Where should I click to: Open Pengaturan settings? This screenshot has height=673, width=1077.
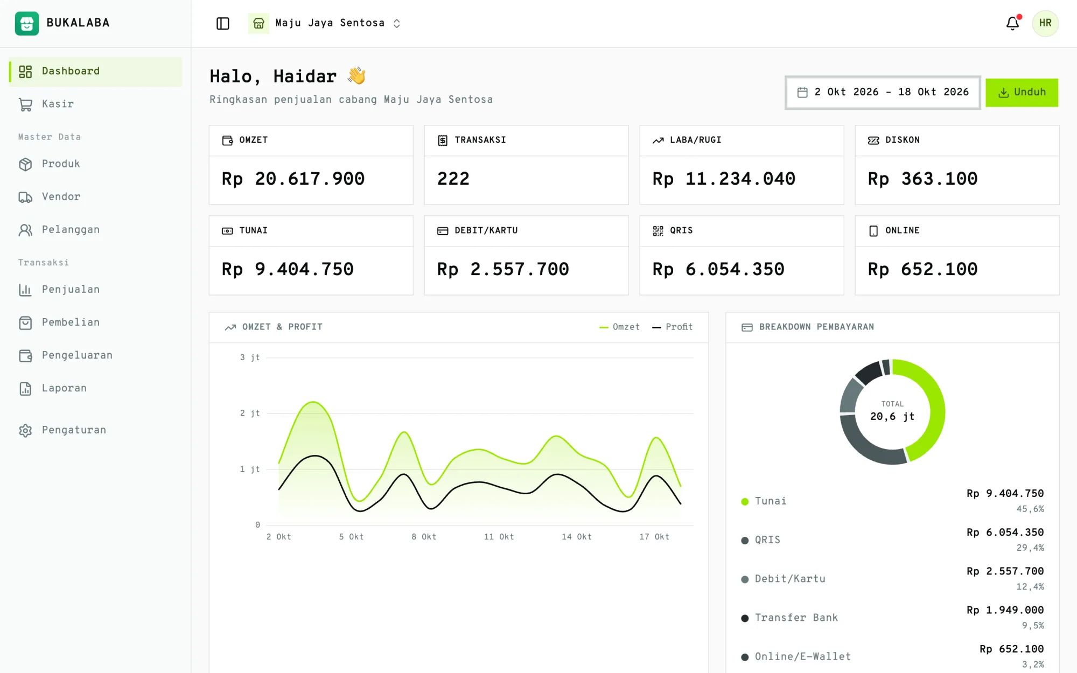96,430
